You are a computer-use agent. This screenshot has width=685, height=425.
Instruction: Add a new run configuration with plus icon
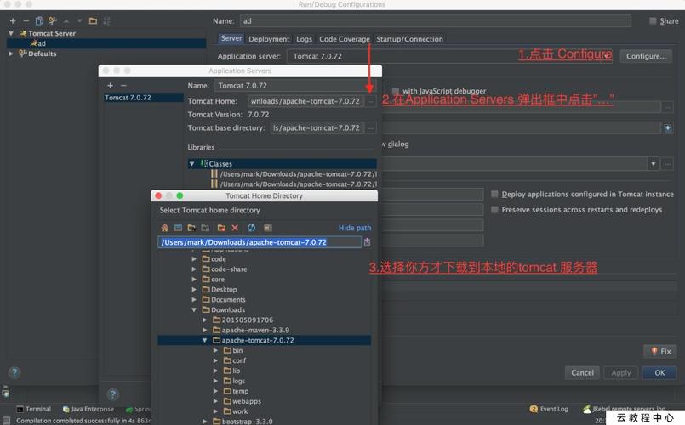[x=13, y=20]
